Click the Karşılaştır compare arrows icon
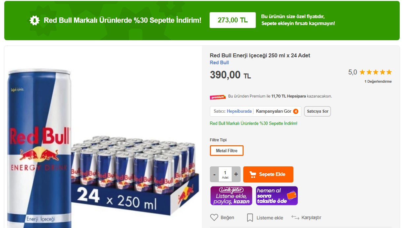Viewport: 402px width, 228px height. tap(295, 217)
